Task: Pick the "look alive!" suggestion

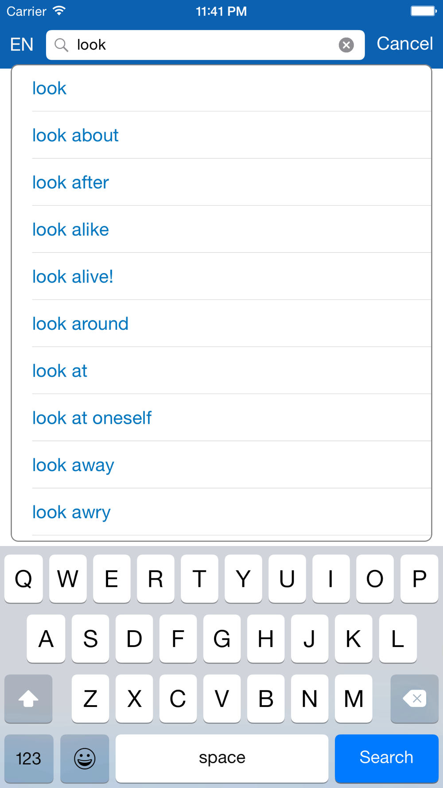Action: click(73, 277)
